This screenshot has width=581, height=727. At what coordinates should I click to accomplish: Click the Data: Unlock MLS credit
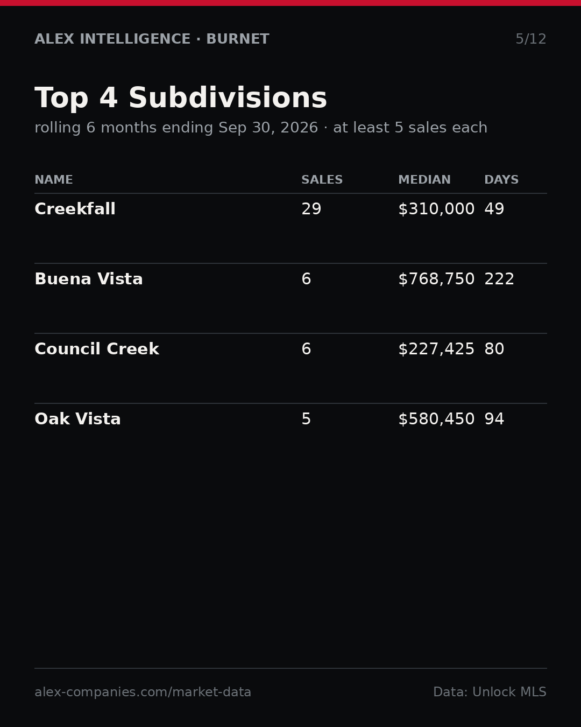pyautogui.click(x=490, y=693)
